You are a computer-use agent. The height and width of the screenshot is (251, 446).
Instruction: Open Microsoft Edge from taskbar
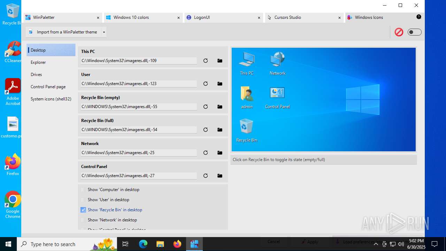click(143, 244)
